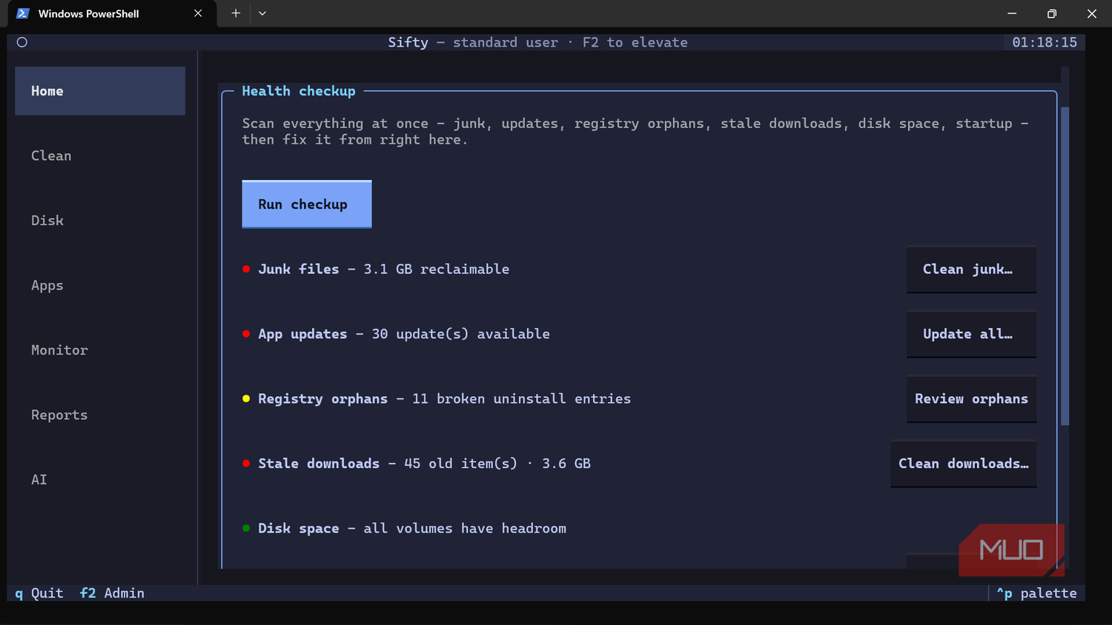
Task: Click the 'Junk files – 3.1 GB reclaimable' text
Action: pos(383,270)
